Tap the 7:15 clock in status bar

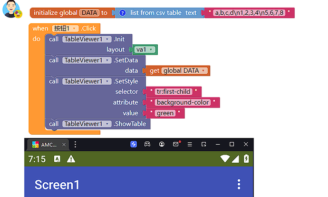point(37,159)
